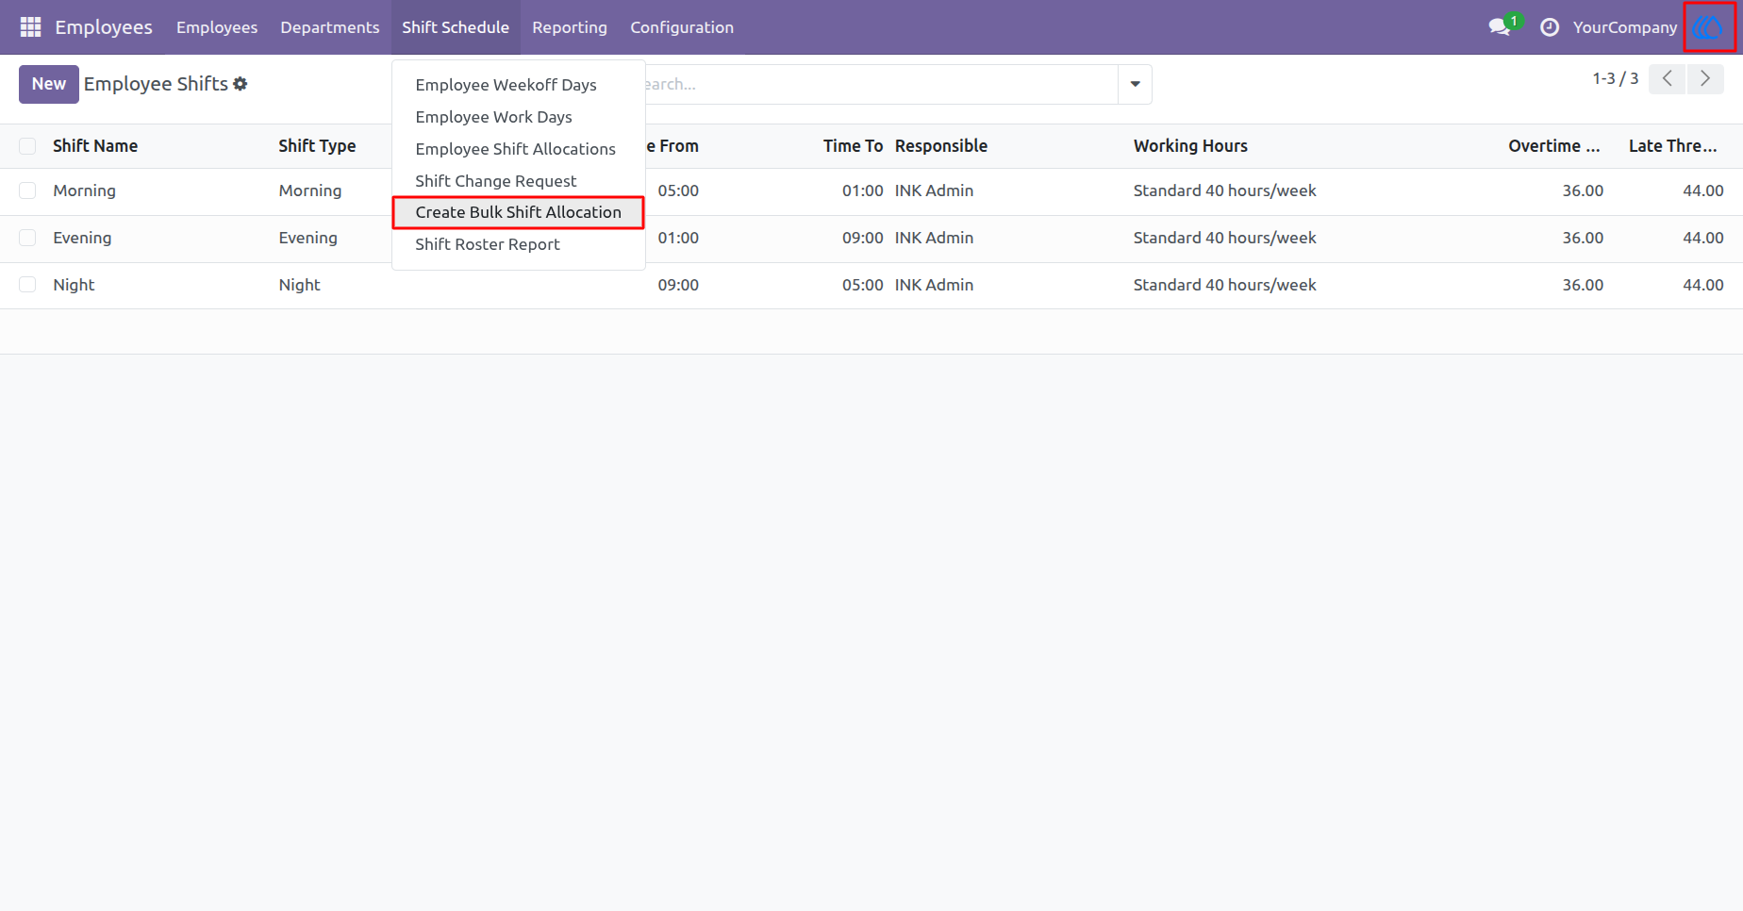Select the Evening shift row checkbox
The image size is (1743, 911).
tap(27, 238)
